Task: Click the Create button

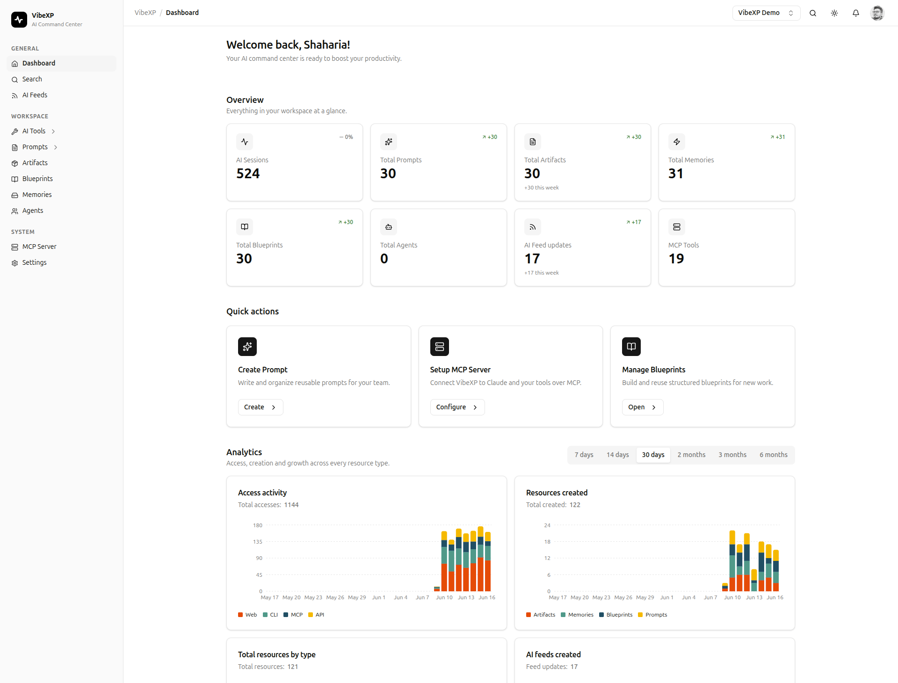Action: pyautogui.click(x=261, y=407)
